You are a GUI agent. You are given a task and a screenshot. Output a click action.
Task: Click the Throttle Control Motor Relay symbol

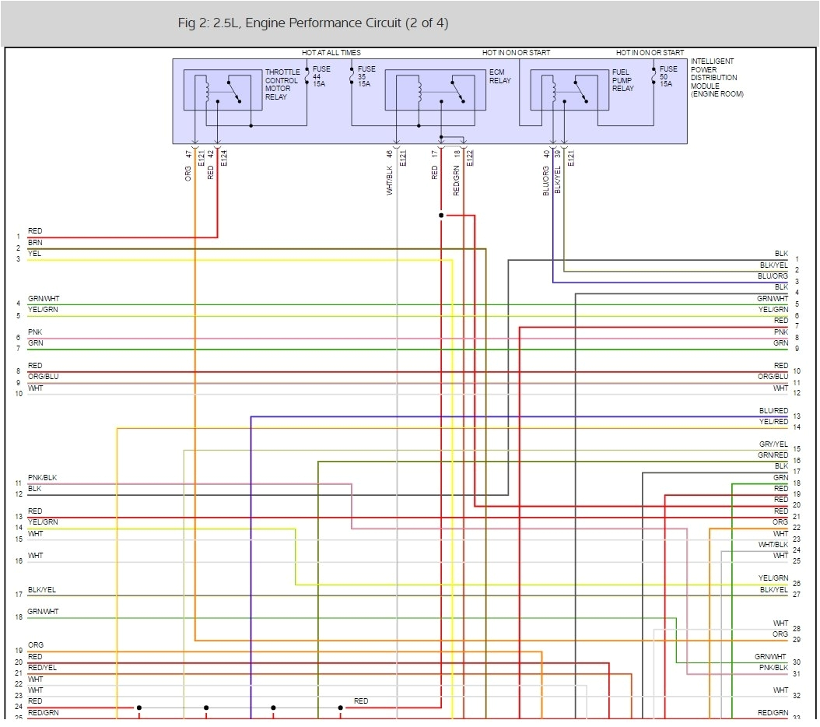click(x=223, y=90)
